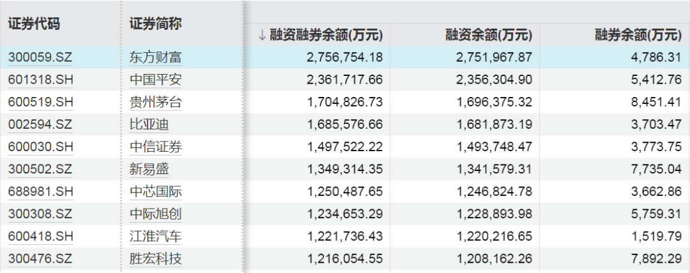
Task: Sort by 融资余额(万元) column header
Action: [x=489, y=34]
